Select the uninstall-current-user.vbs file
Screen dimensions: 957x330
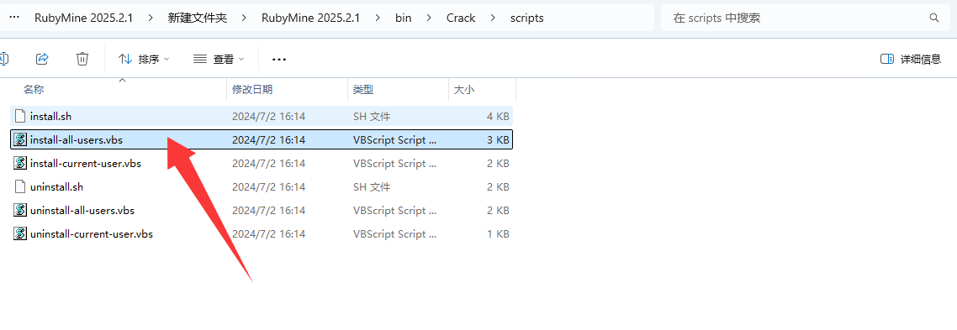tap(262, 233)
